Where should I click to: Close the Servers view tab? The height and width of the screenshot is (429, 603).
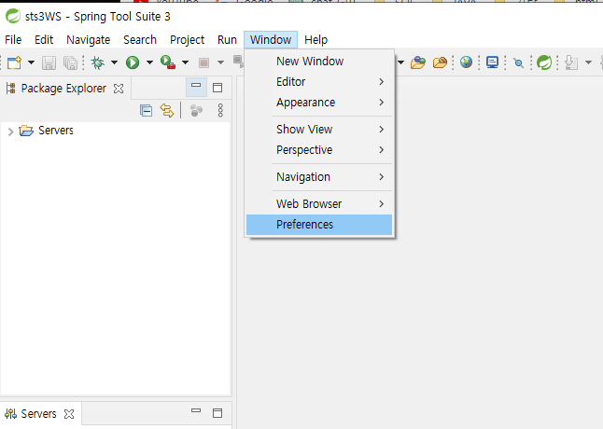69,414
